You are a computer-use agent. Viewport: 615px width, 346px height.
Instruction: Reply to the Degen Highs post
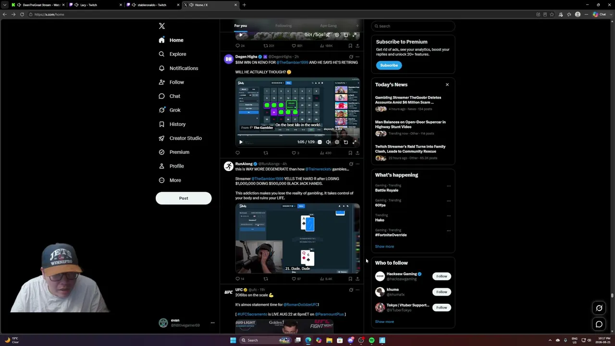click(x=237, y=153)
